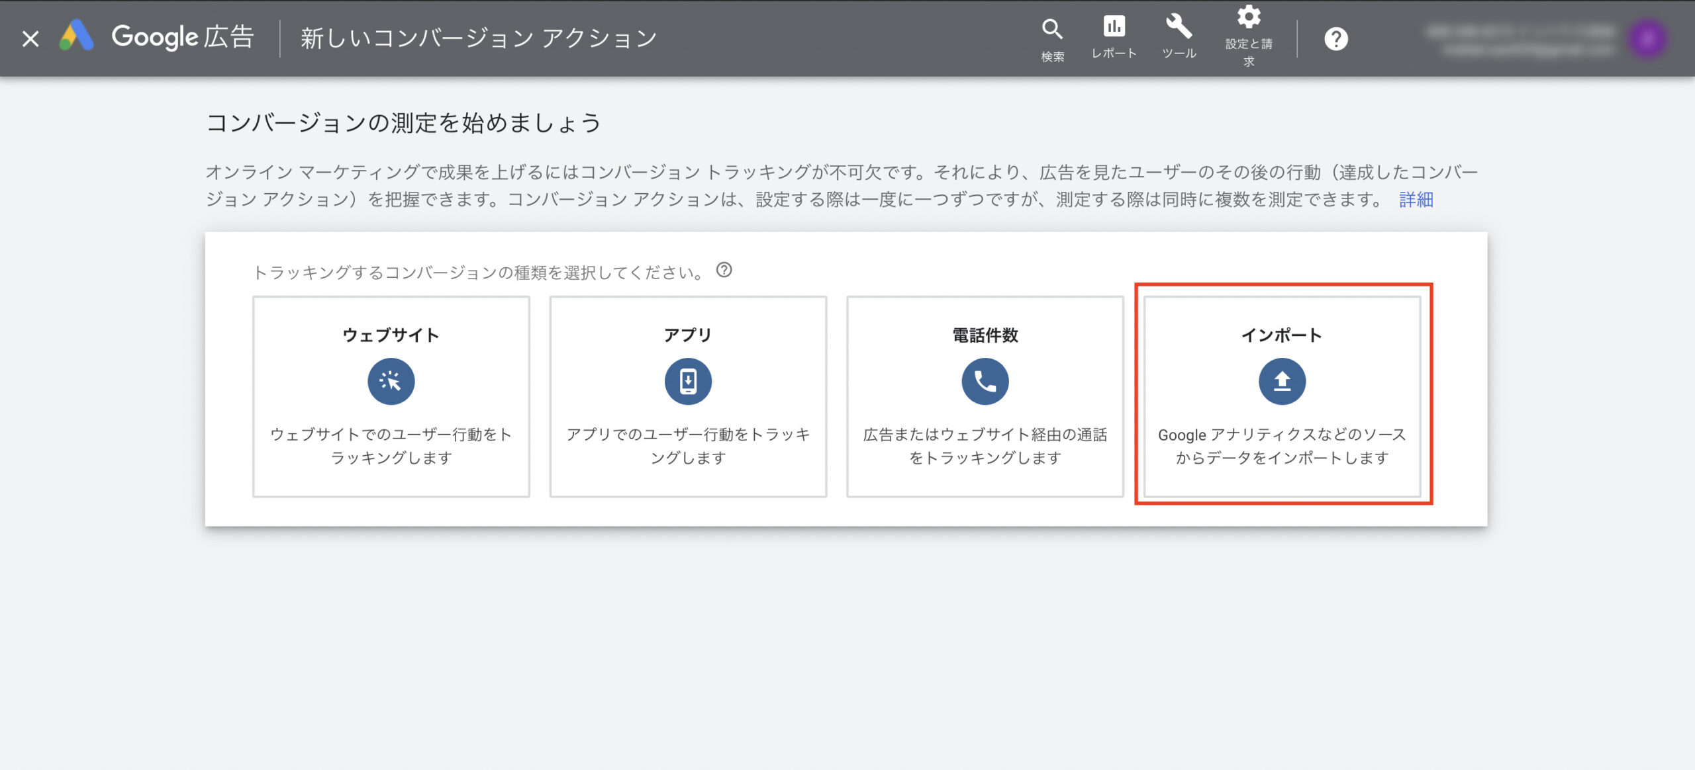The width and height of the screenshot is (1695, 770).
Task: Click the website cursor-click circle icon
Action: [x=391, y=382]
